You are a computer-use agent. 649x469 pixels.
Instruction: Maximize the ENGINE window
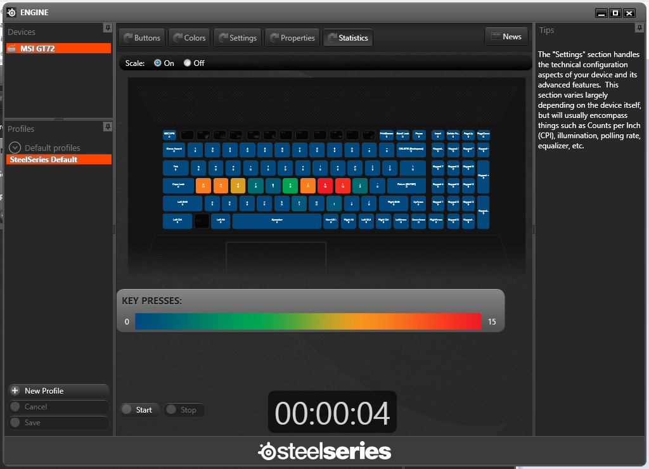(615, 13)
